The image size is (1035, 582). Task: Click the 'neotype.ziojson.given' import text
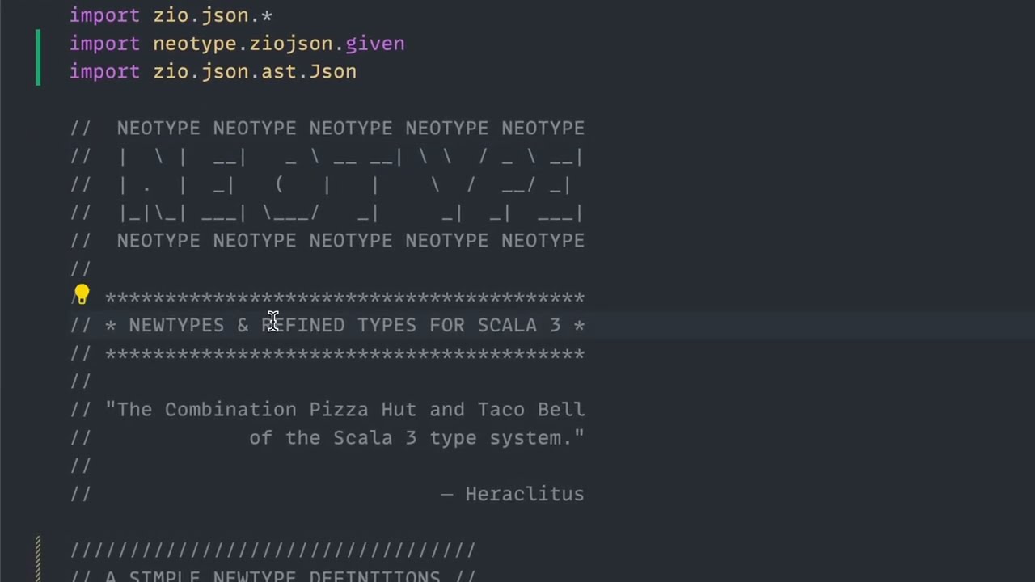point(279,44)
